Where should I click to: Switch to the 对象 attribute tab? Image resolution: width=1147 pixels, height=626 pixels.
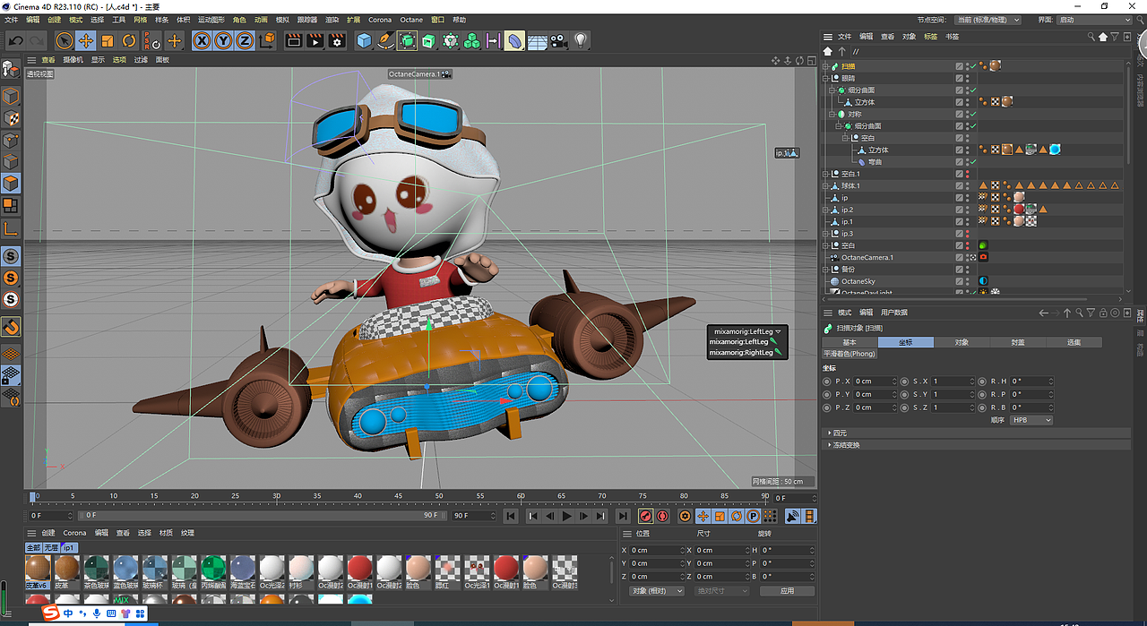pos(962,342)
